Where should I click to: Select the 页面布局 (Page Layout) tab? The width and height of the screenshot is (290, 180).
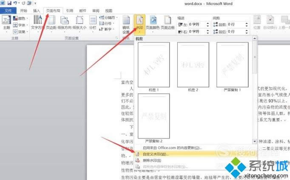53,11
